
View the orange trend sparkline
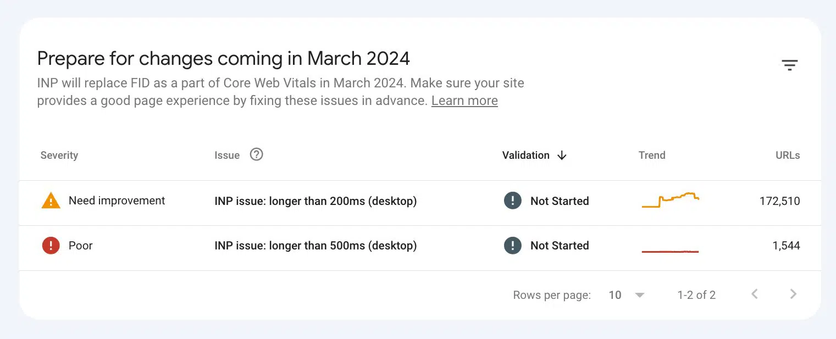pos(671,200)
